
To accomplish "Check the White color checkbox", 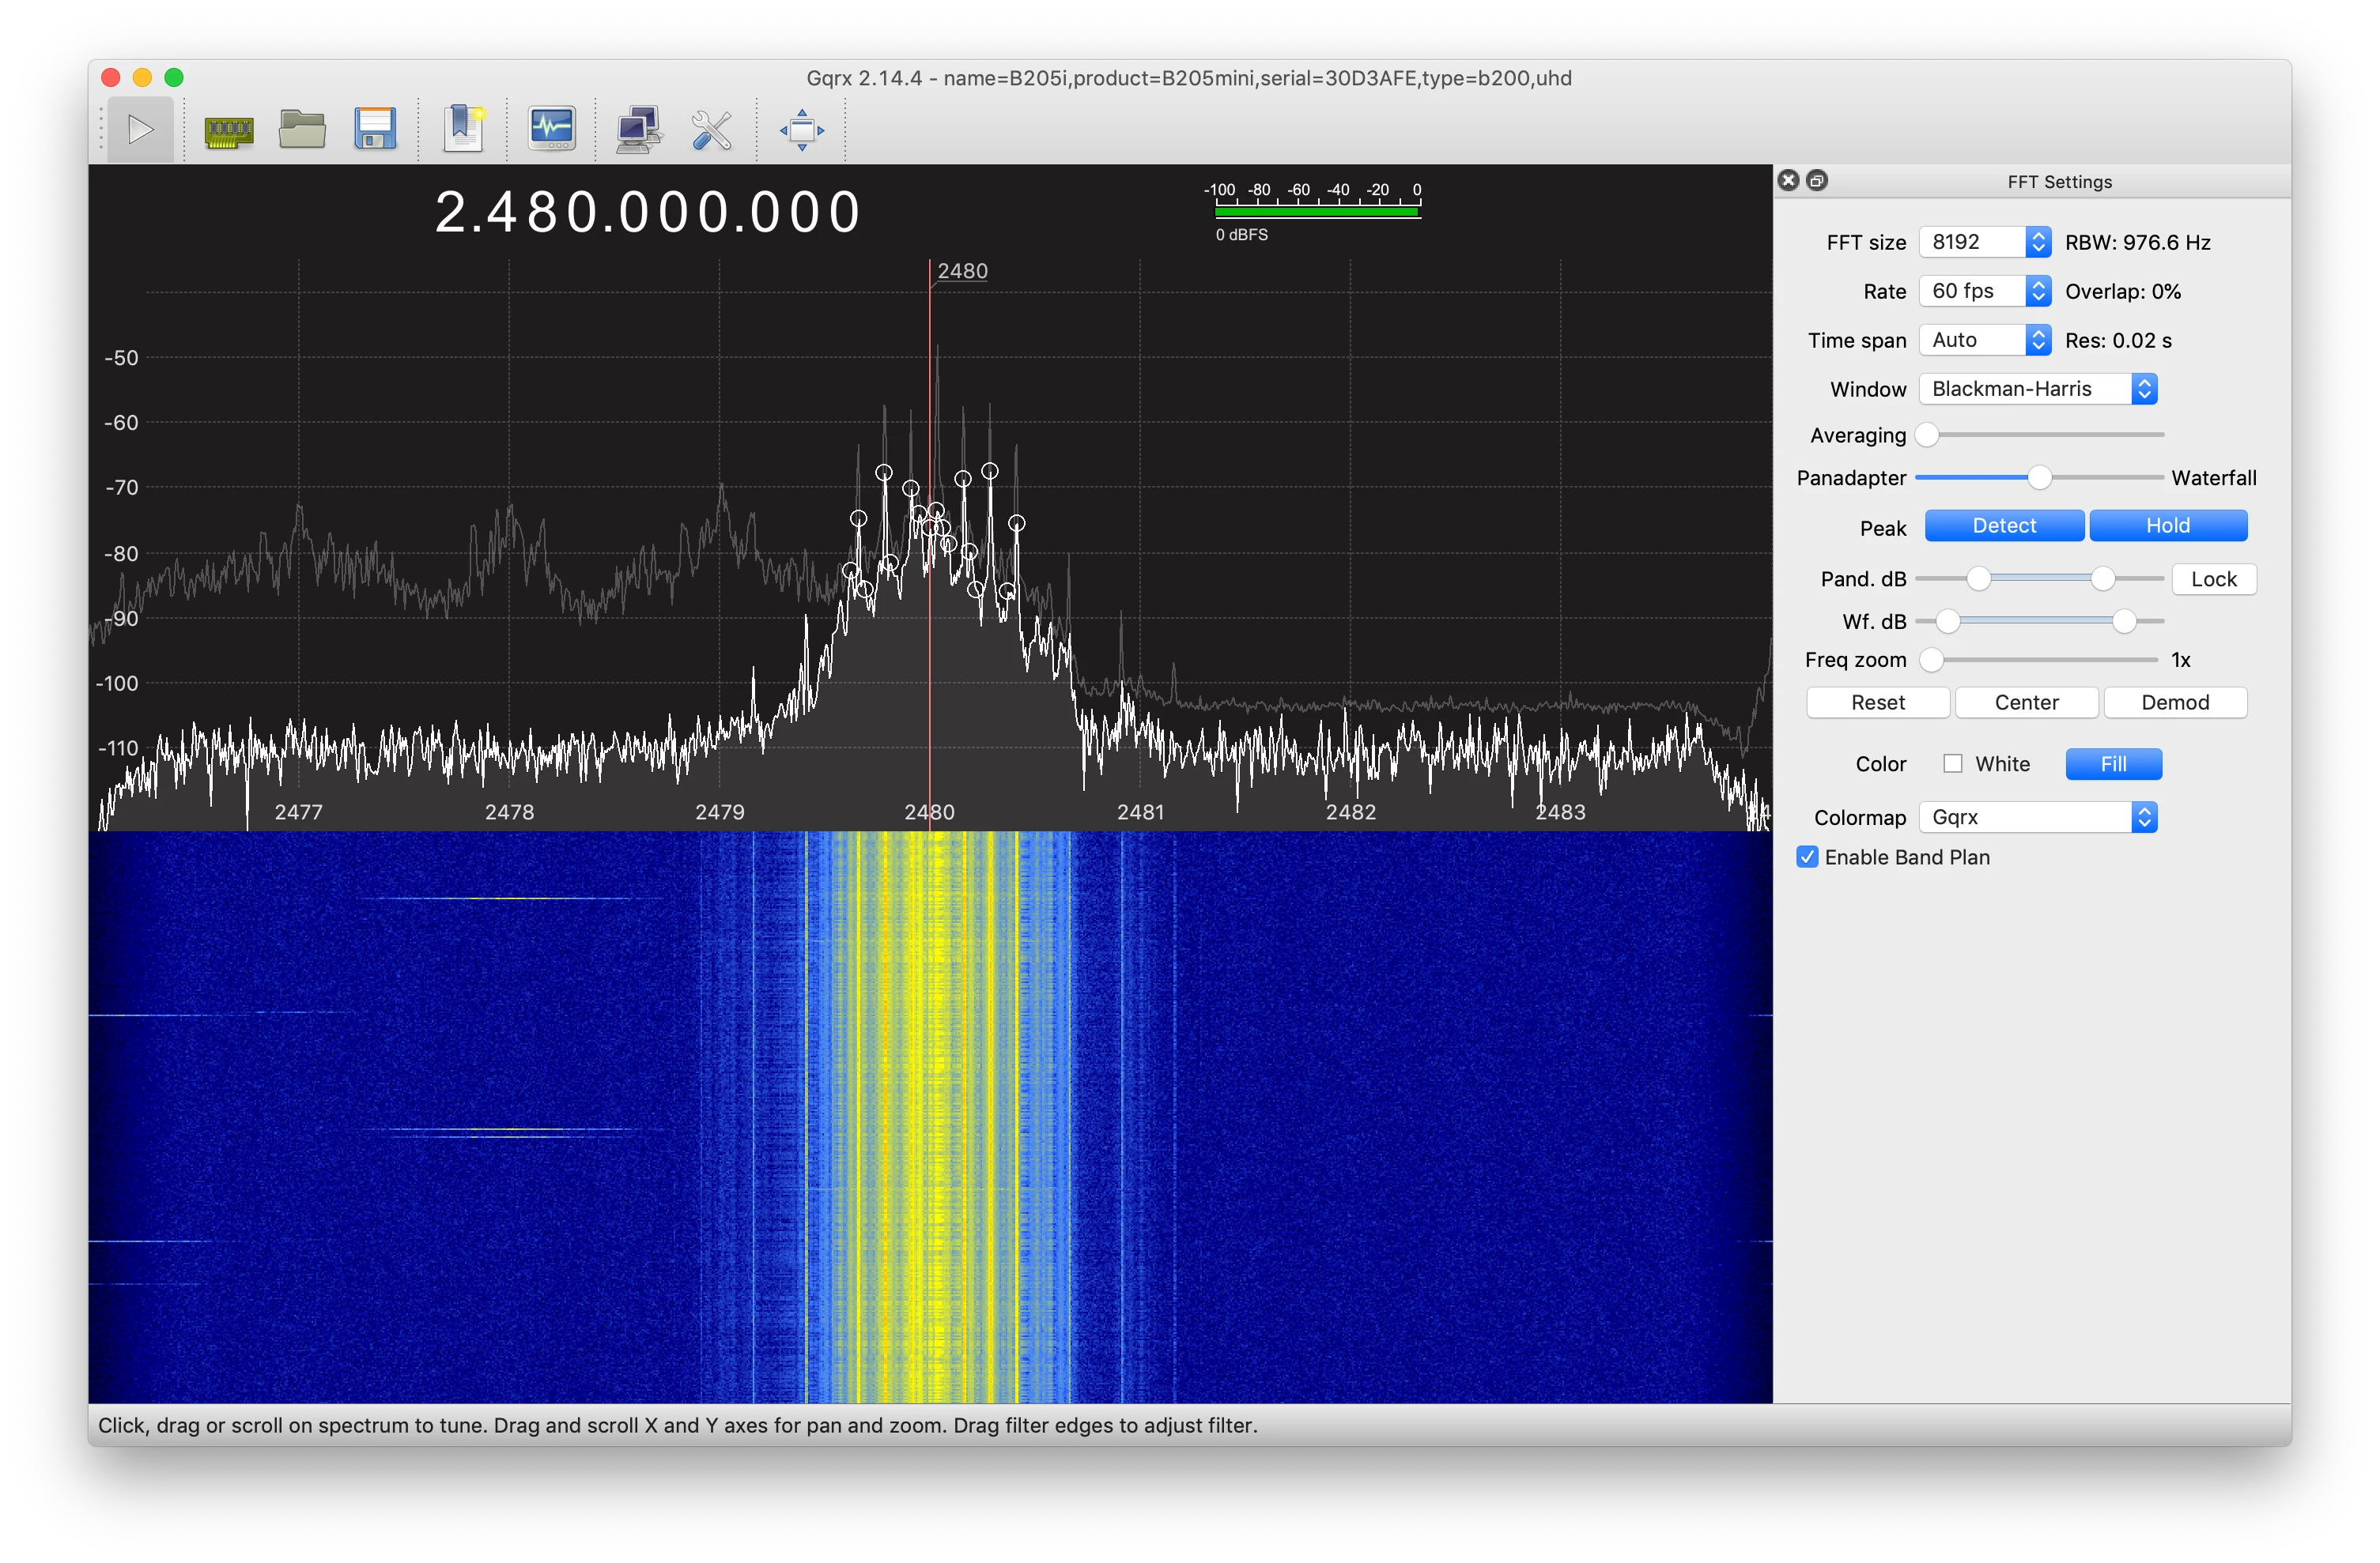I will point(1952,763).
